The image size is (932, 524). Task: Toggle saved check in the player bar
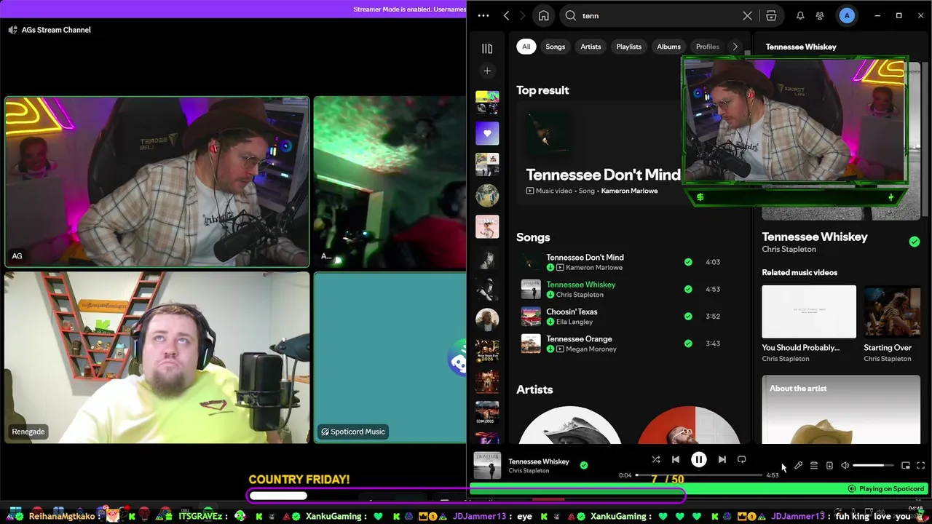pyautogui.click(x=584, y=465)
